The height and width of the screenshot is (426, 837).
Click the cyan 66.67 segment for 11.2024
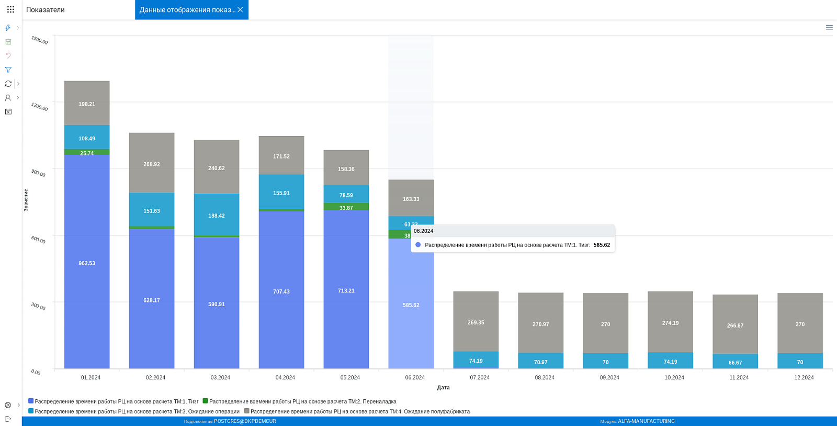point(736,362)
